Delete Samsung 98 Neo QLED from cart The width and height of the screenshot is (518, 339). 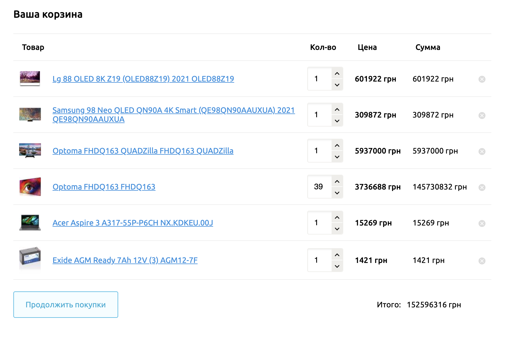(x=482, y=116)
